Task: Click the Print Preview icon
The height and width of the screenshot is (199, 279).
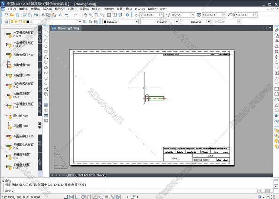Action: pyautogui.click(x=30, y=15)
